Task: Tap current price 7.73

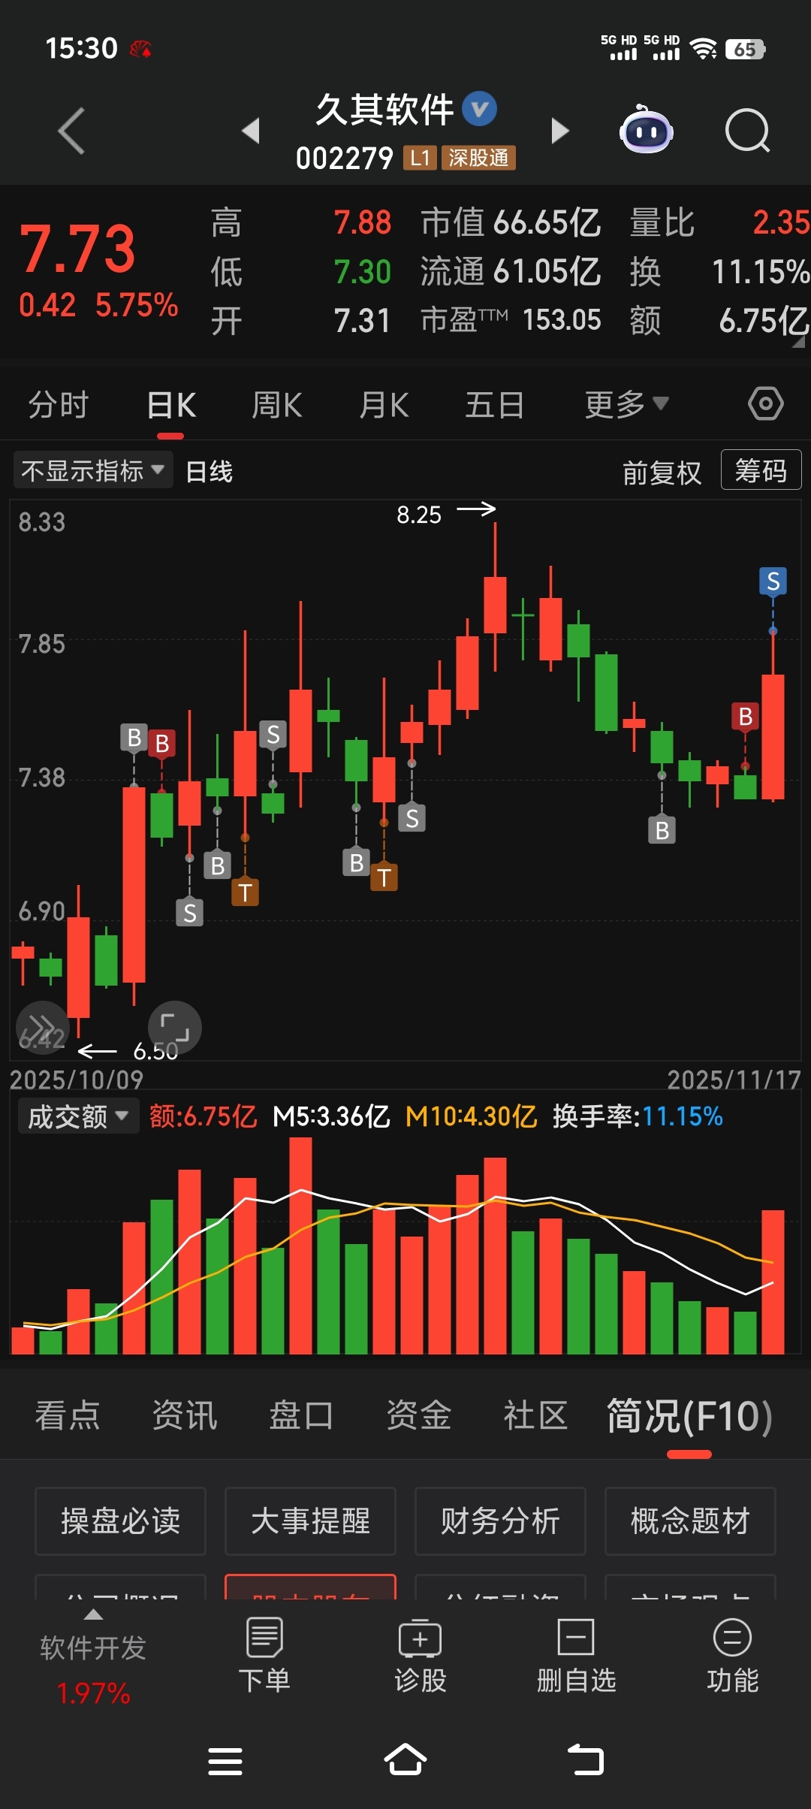Action: (77, 249)
